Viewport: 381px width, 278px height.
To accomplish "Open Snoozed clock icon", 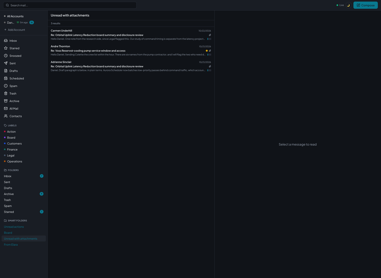I will pos(6,56).
